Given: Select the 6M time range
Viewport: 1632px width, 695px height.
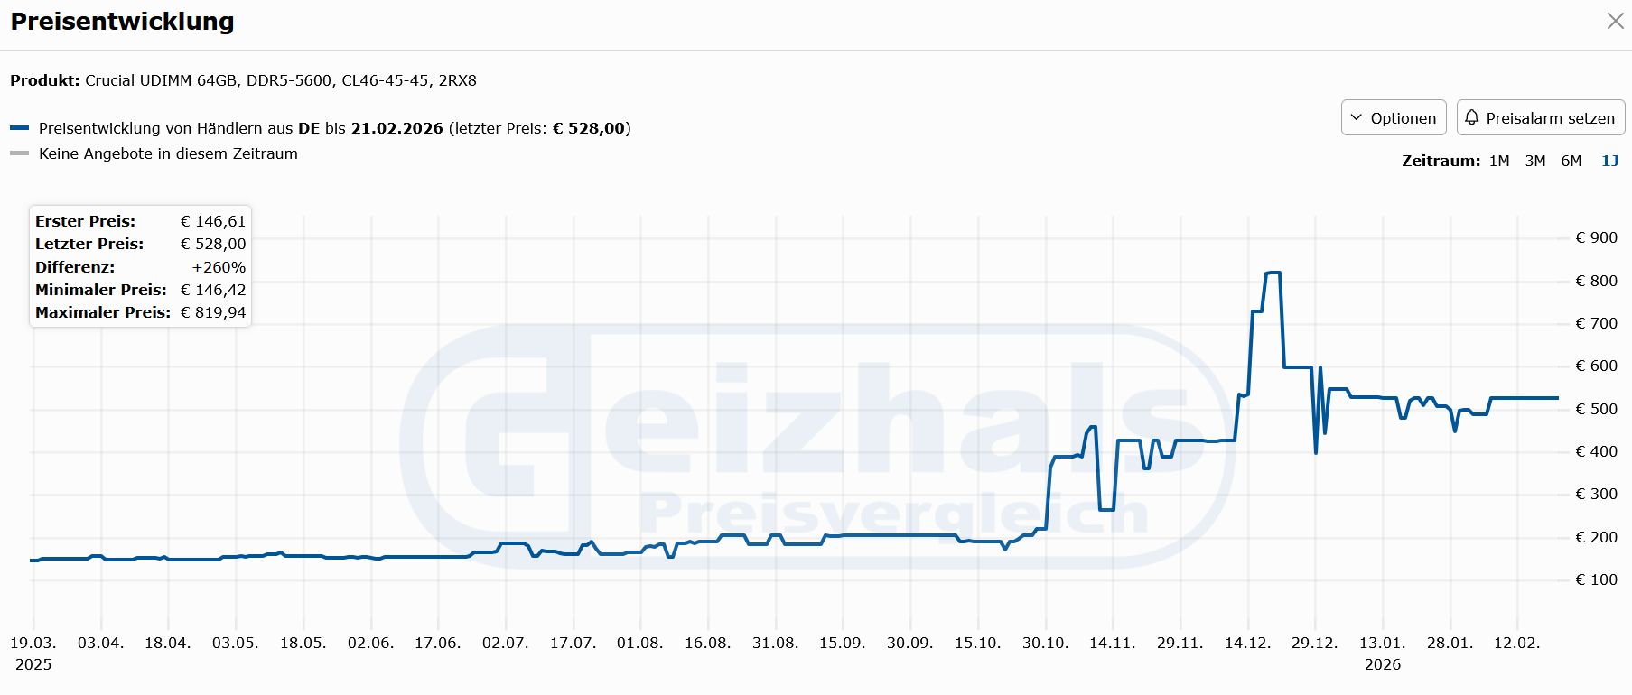Looking at the screenshot, I should (x=1571, y=161).
